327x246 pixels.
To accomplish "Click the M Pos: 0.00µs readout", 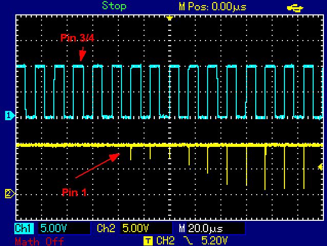I will point(211,7).
